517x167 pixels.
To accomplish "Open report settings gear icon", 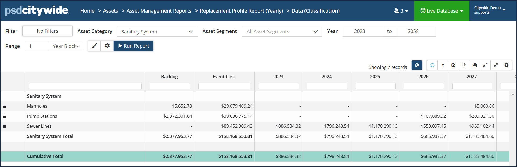I will (x=107, y=46).
